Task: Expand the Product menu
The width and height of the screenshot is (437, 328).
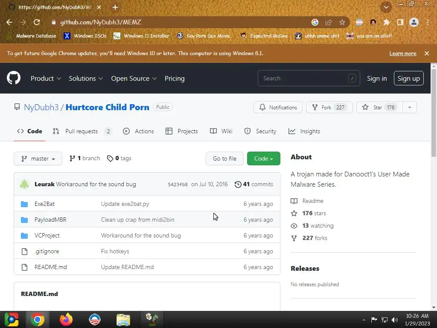Action: click(x=46, y=79)
